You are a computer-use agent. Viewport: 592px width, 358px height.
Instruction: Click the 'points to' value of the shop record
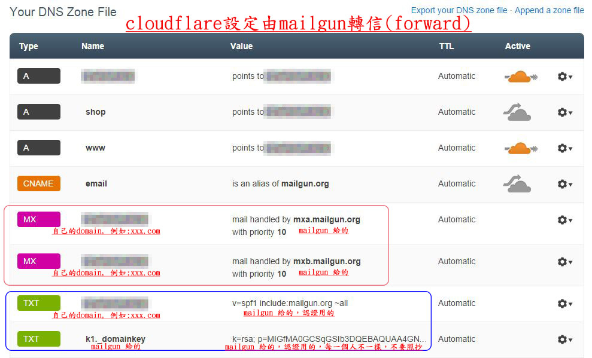click(281, 112)
